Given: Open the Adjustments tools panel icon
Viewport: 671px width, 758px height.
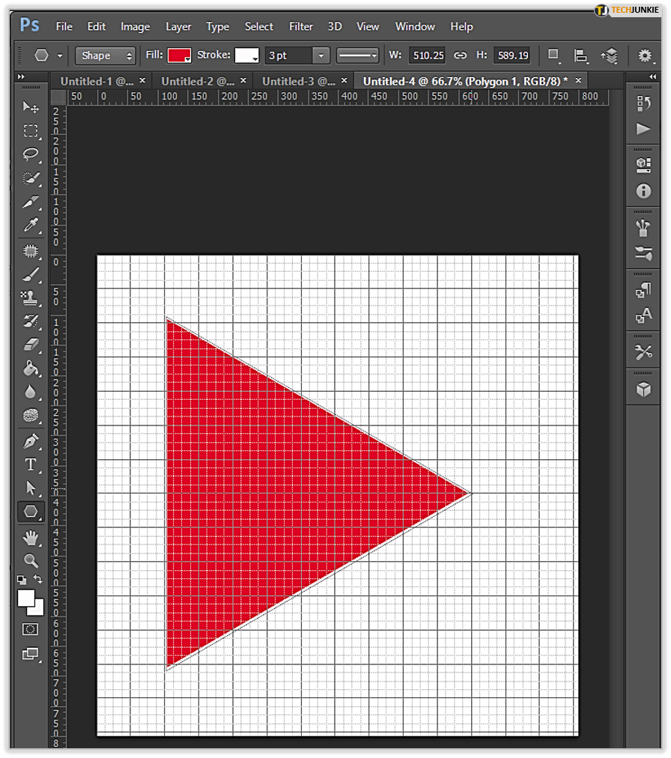Looking at the screenshot, I should point(643,352).
